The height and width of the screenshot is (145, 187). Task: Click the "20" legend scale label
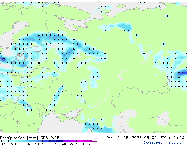50,144
